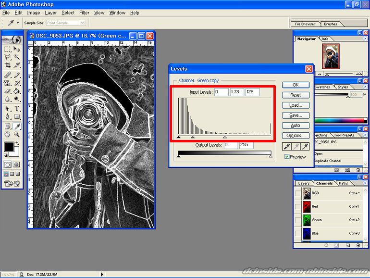Open the Eyedropper tool preset picker arrow

coord(18,23)
